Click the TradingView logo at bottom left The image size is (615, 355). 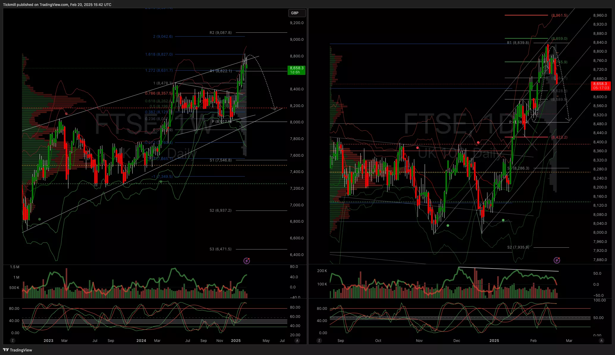[x=18, y=350]
